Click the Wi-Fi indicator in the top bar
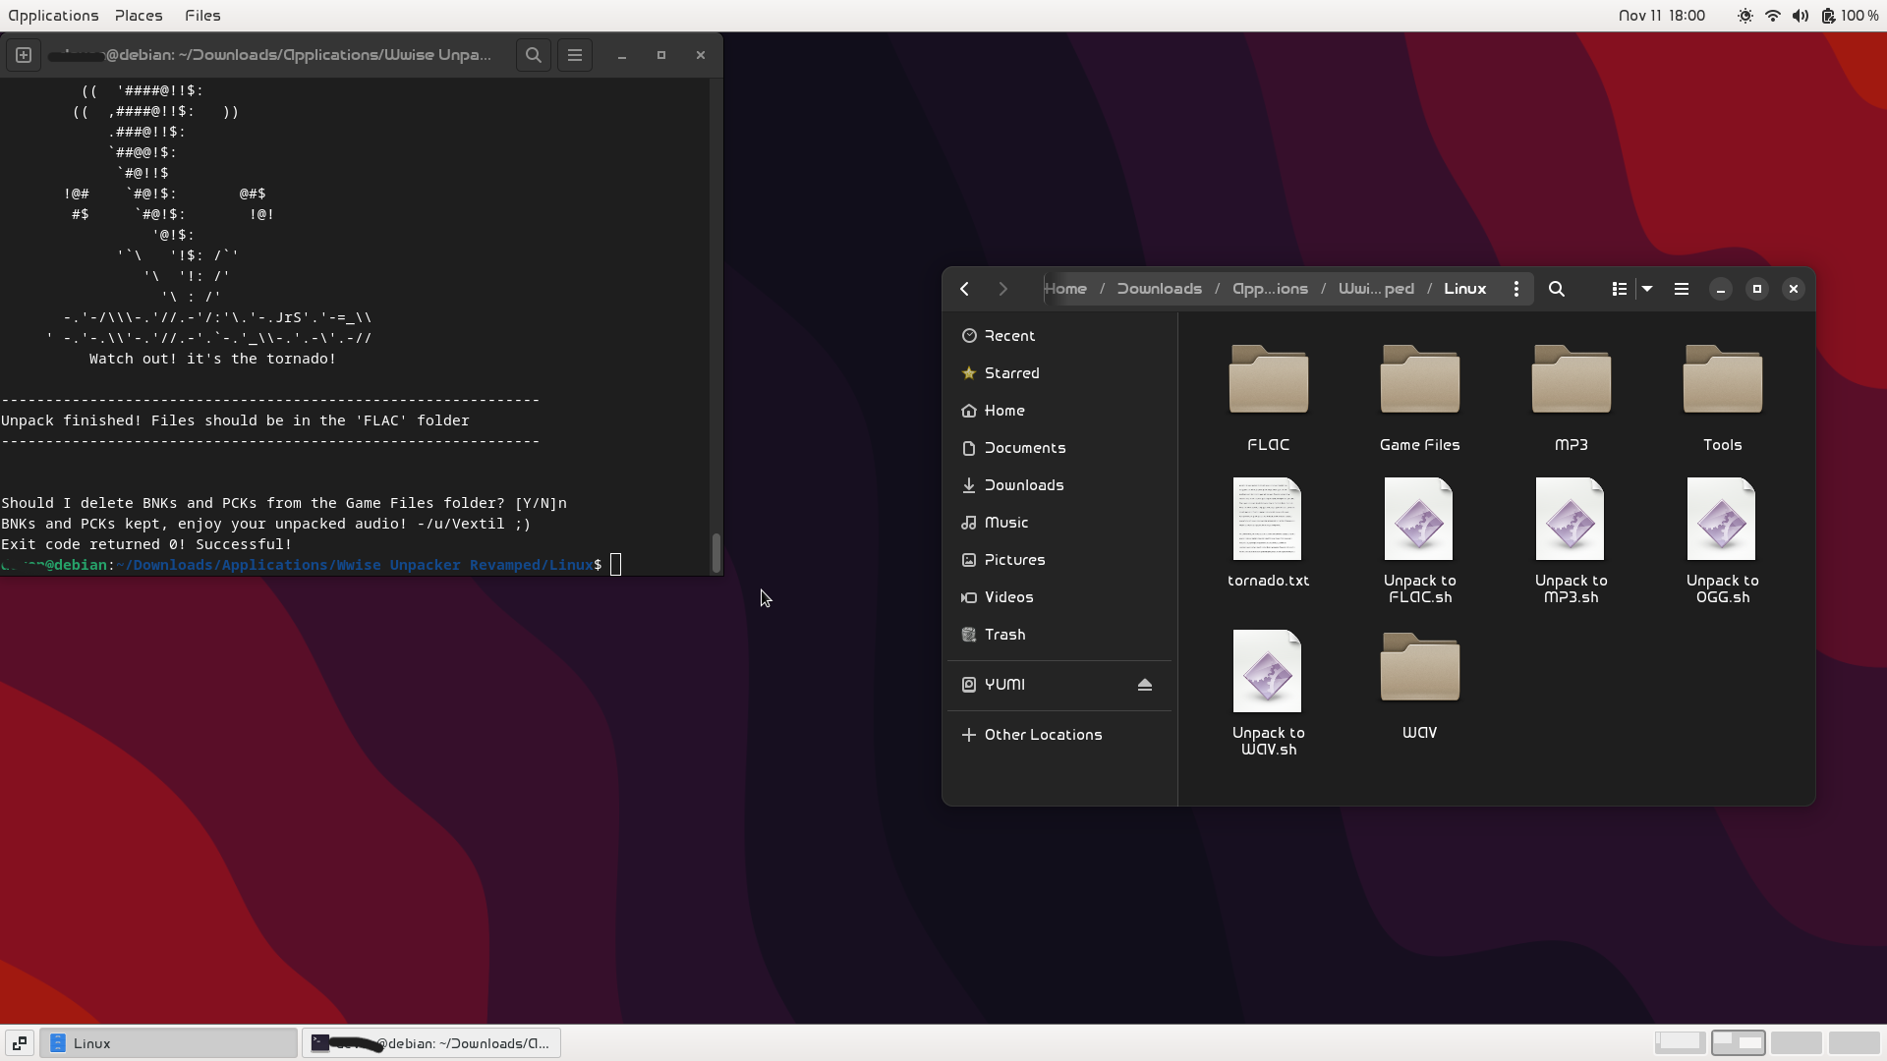Screen dimensions: 1887x1061 click(1772, 15)
